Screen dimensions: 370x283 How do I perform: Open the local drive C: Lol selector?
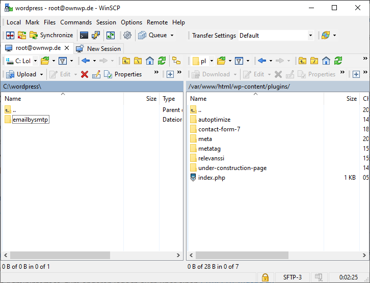[21, 61]
